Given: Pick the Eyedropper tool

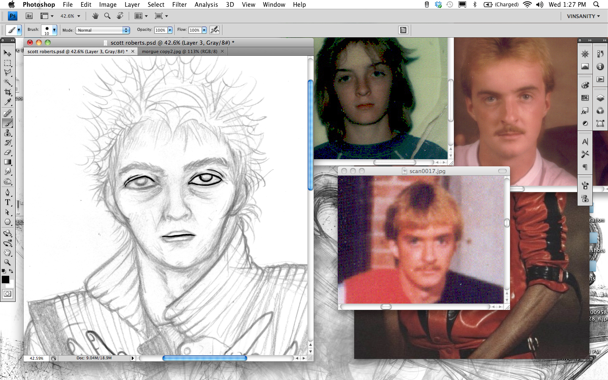Looking at the screenshot, I should coord(8,102).
